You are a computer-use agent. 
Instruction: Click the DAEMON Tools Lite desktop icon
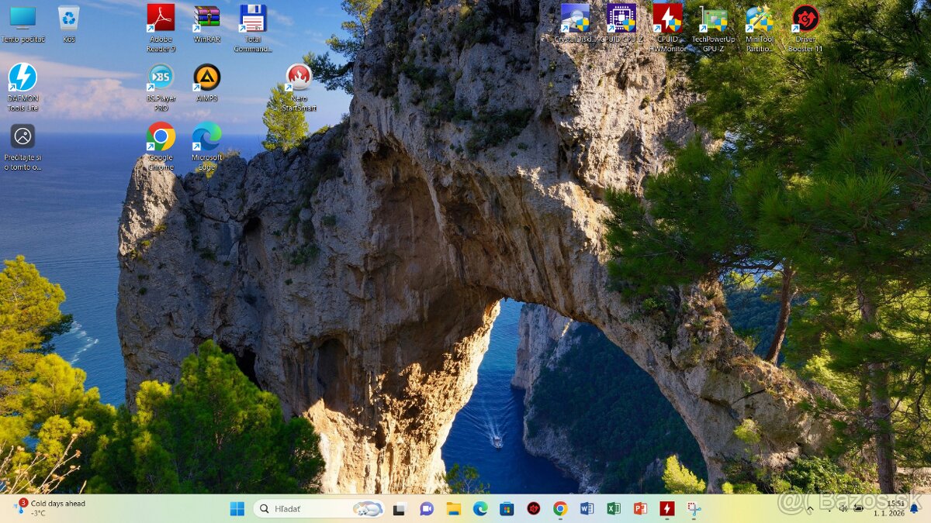[x=22, y=77]
